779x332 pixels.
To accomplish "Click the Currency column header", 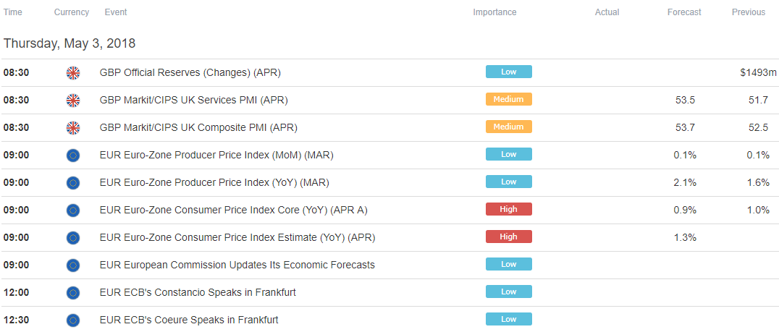I will [72, 12].
